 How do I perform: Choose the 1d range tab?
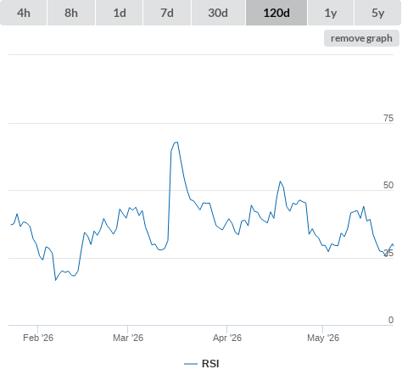(x=120, y=13)
